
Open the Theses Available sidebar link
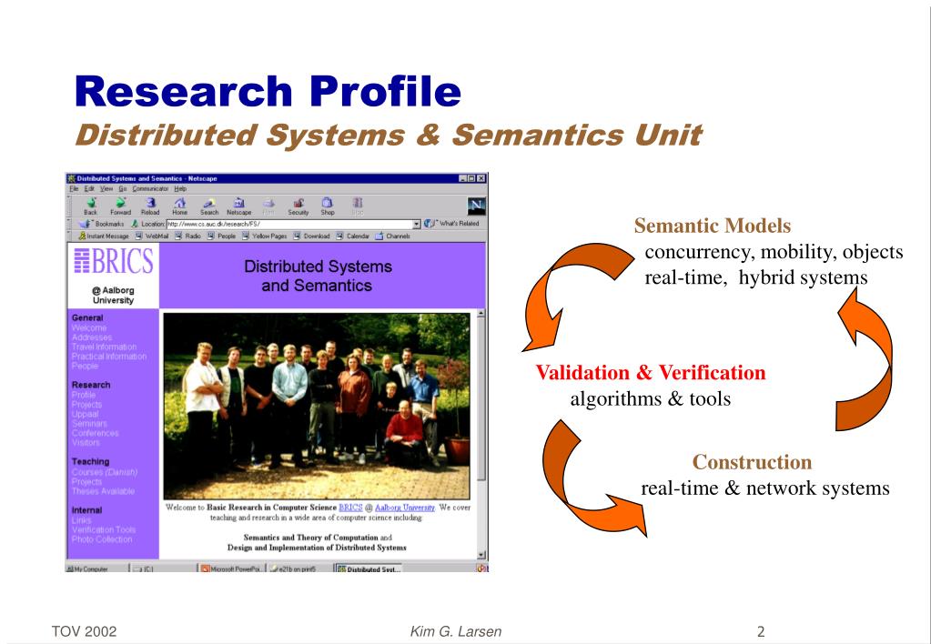coord(103,491)
